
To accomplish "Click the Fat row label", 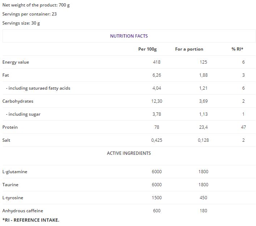I will [x=5, y=75].
